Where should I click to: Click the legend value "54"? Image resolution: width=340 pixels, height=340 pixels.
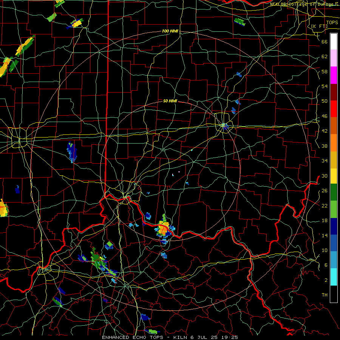click(325, 86)
